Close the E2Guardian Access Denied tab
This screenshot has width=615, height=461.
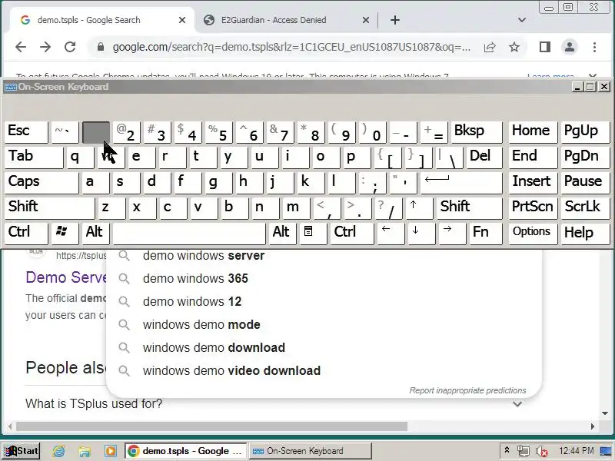366,20
